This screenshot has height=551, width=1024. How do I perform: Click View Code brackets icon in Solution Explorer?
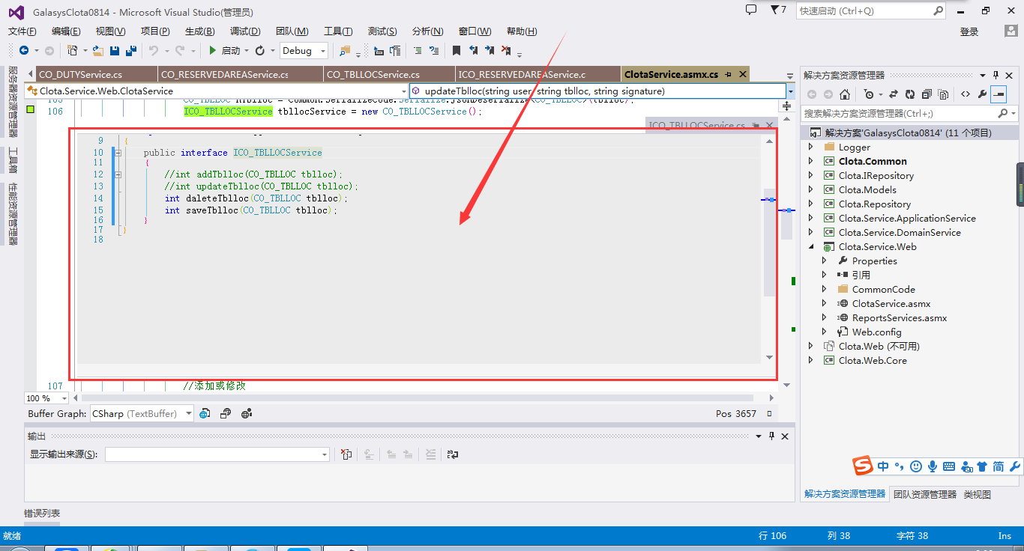tap(966, 94)
